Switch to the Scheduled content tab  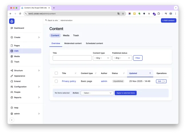pos(94,43)
